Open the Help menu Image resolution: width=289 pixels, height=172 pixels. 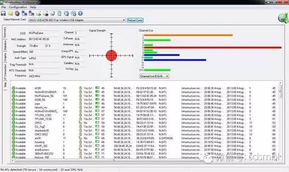(33, 7)
